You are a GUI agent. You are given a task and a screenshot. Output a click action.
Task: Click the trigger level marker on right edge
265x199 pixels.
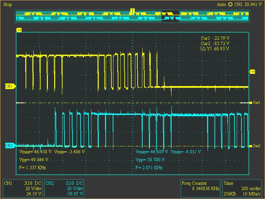click(x=252, y=72)
